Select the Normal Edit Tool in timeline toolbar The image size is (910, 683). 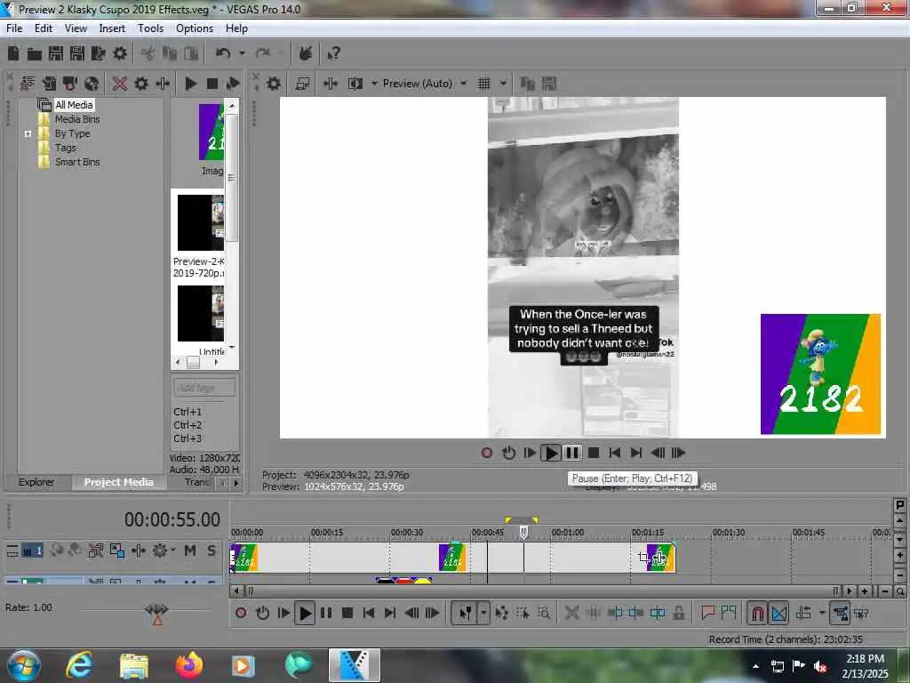pyautogui.click(x=466, y=613)
